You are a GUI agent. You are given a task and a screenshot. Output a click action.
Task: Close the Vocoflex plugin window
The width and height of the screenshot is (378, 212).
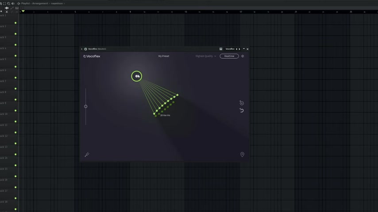pos(247,49)
